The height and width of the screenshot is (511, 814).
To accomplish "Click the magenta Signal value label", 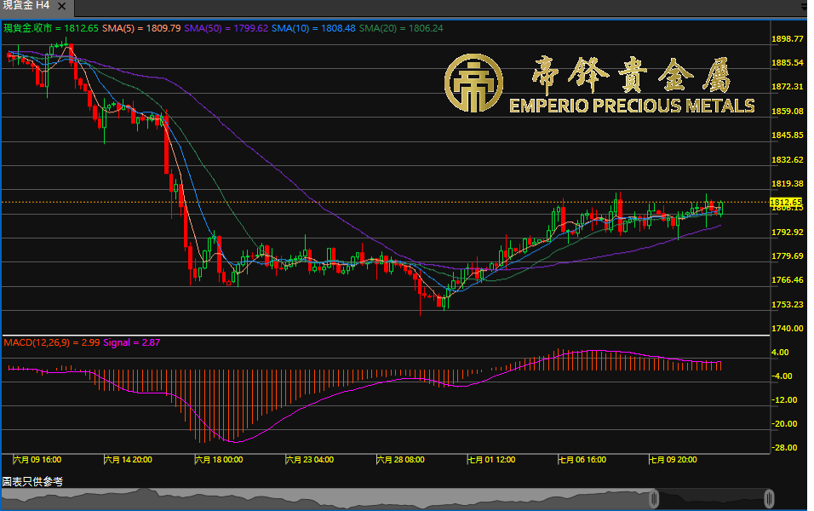I will coord(132,342).
